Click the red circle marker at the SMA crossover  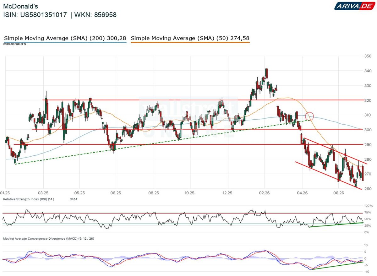309,116
